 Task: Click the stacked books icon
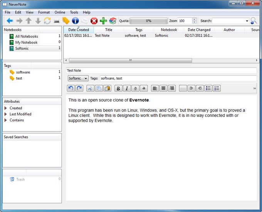pos(113,21)
